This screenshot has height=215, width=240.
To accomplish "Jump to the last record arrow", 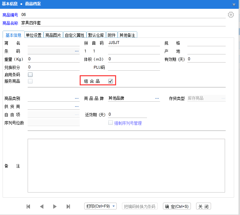I will (68, 207).
